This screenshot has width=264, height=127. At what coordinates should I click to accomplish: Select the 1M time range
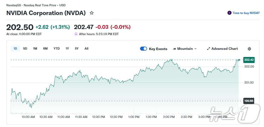pyautogui.click(x=35, y=49)
